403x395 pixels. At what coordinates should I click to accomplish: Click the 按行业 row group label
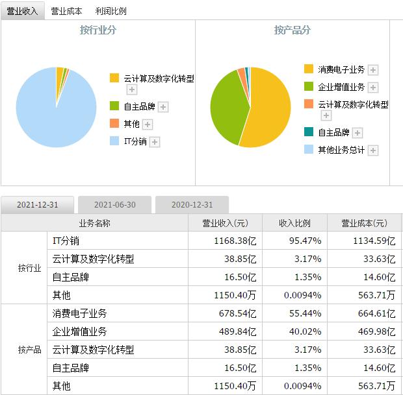click(29, 268)
